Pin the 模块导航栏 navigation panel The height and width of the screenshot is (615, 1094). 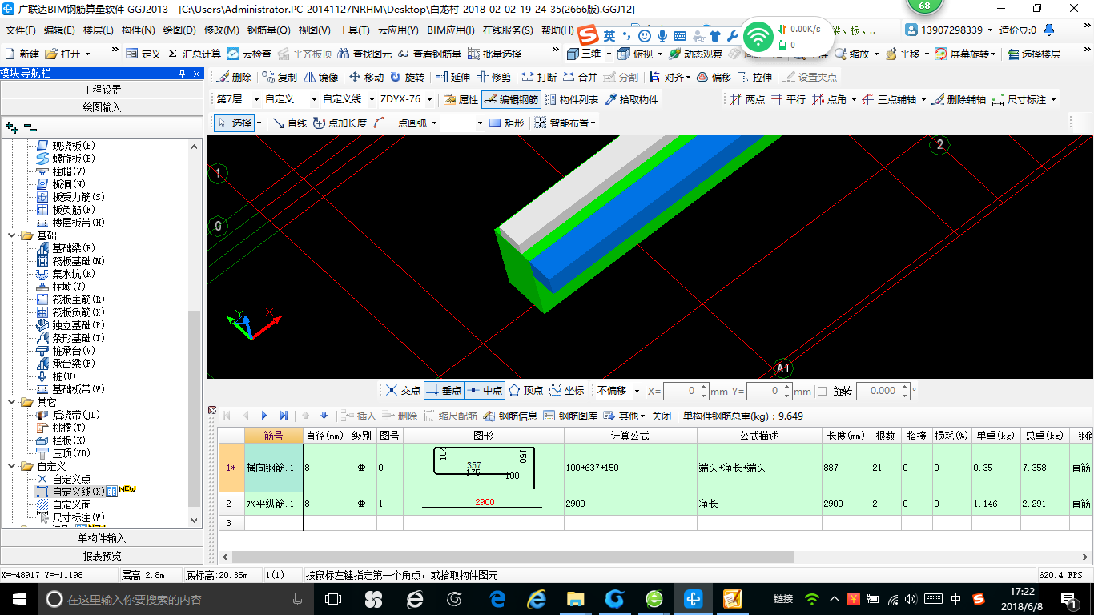pyautogui.click(x=182, y=74)
